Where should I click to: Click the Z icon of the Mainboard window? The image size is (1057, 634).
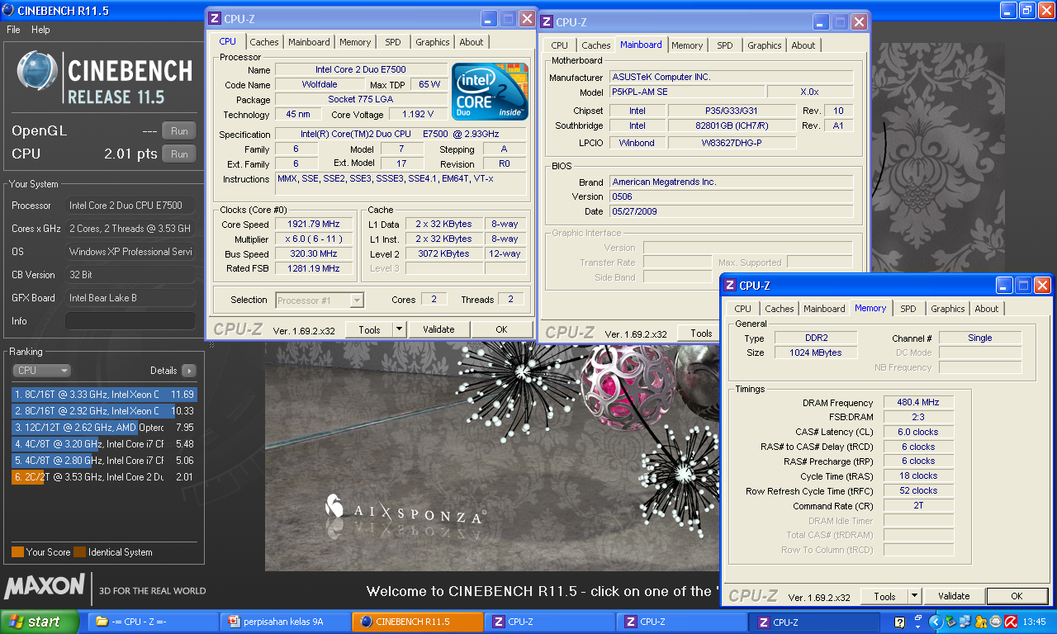click(x=547, y=22)
